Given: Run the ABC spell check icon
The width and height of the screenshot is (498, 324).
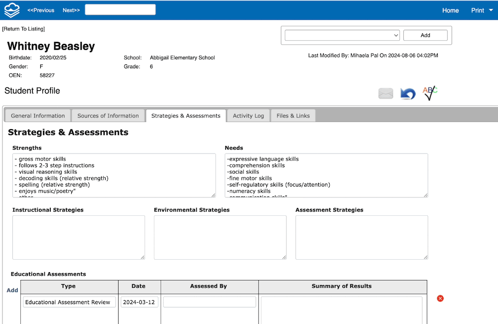Looking at the screenshot, I should (430, 93).
